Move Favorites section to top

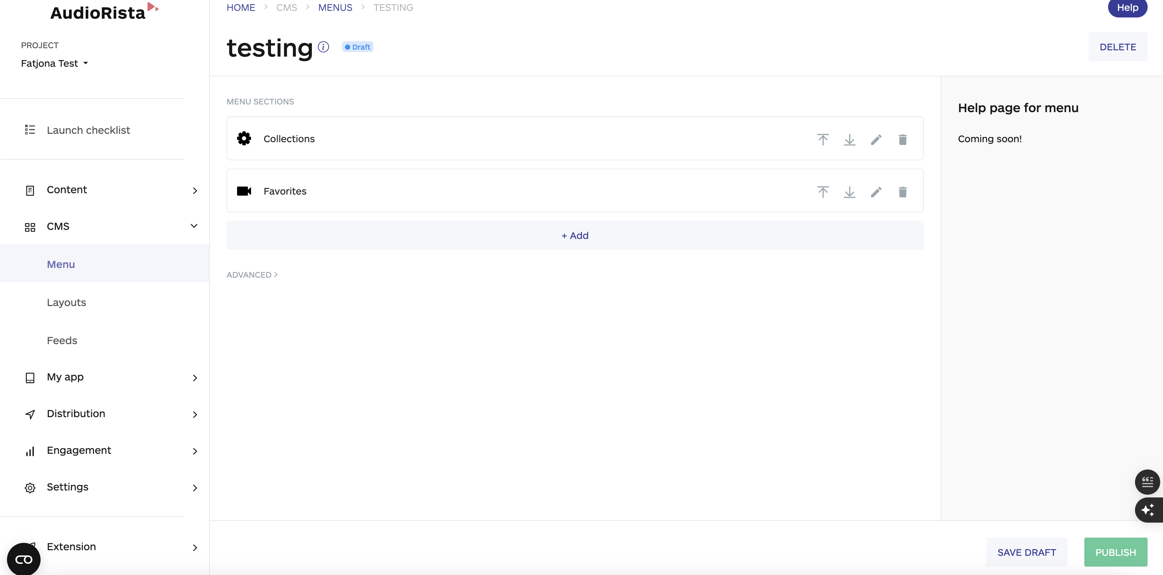click(x=822, y=192)
